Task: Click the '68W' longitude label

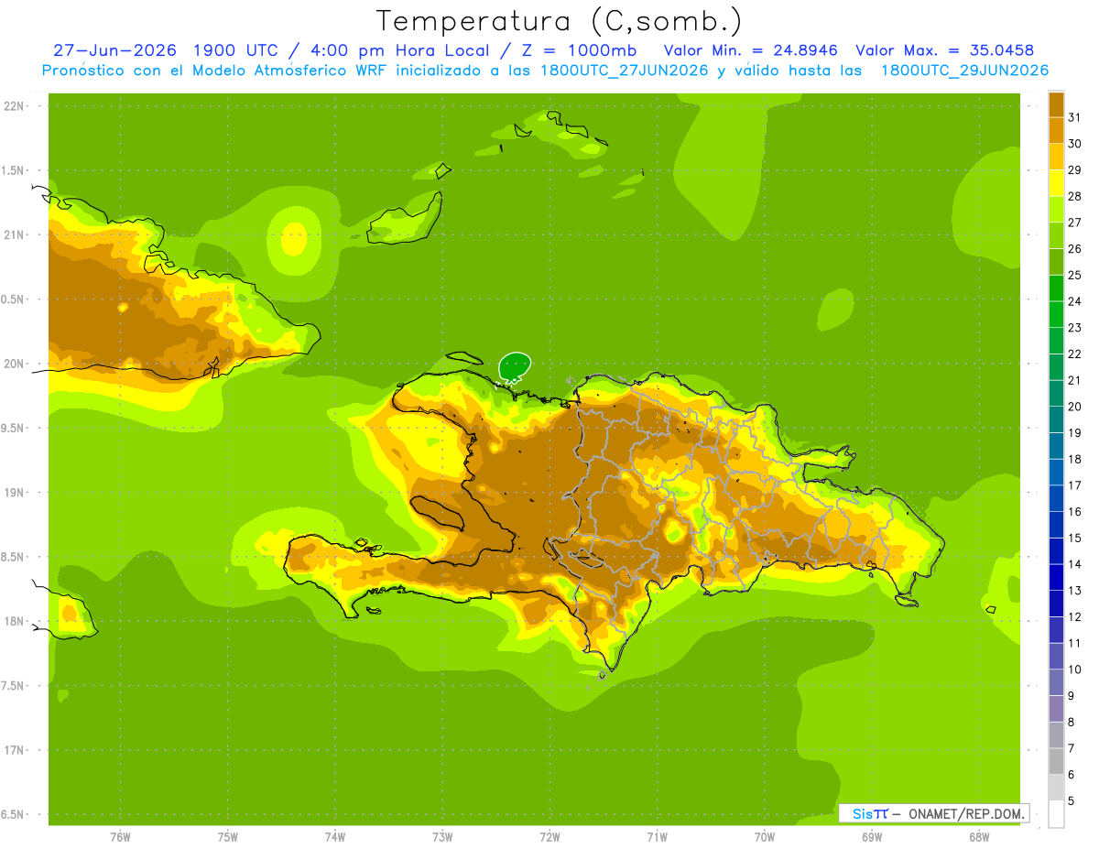Action: tap(979, 836)
